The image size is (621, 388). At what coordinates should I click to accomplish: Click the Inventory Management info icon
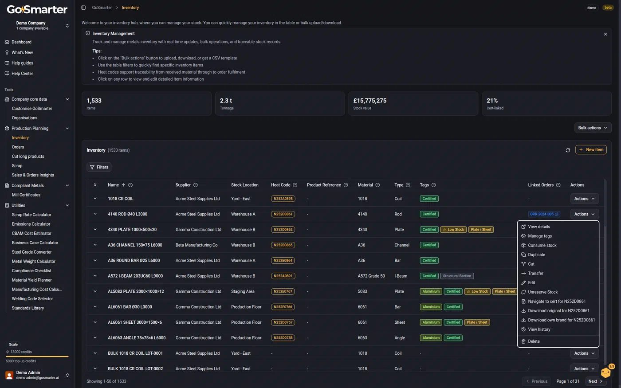coord(88,33)
